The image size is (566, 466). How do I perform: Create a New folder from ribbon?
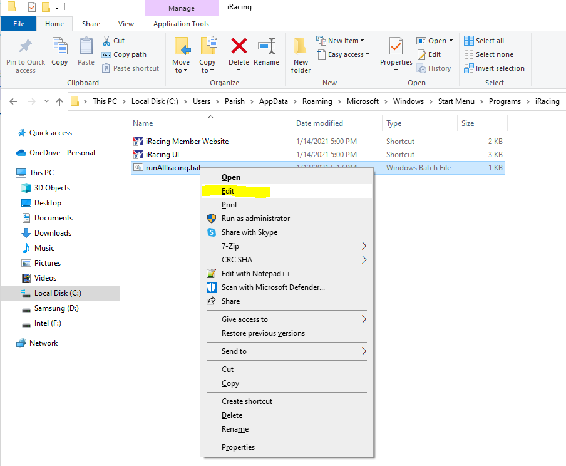(x=301, y=55)
